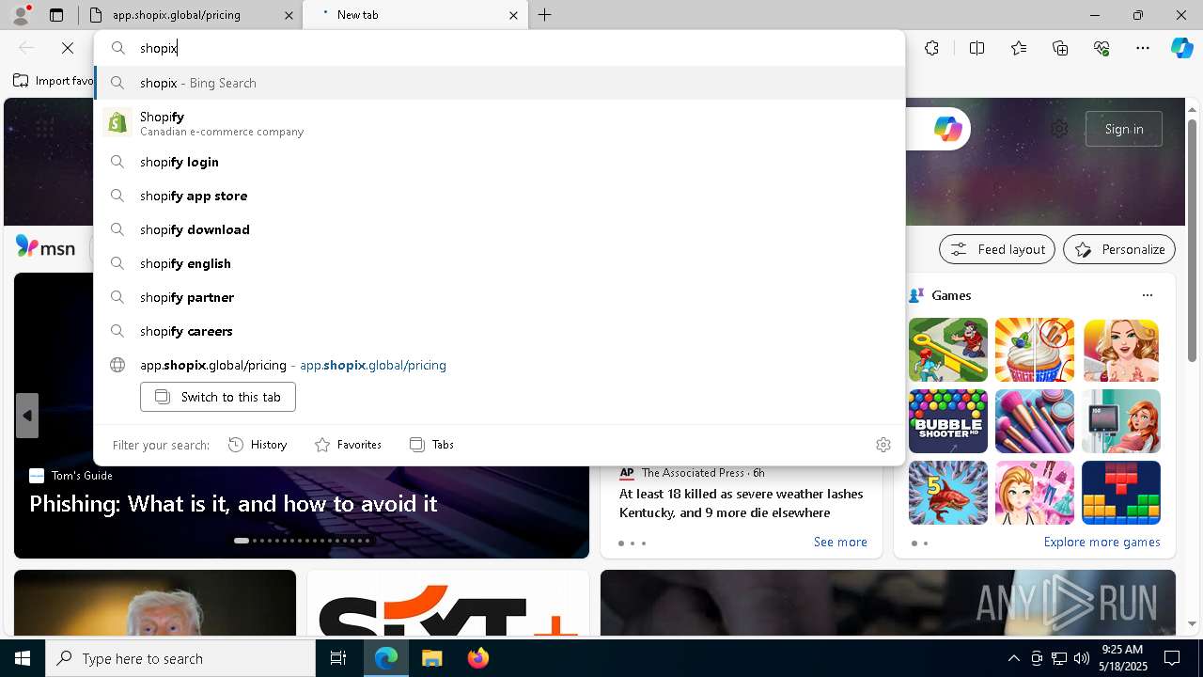This screenshot has width=1203, height=677.
Task: Open the pin-pulling rescue game thumbnail
Action: coord(948,350)
